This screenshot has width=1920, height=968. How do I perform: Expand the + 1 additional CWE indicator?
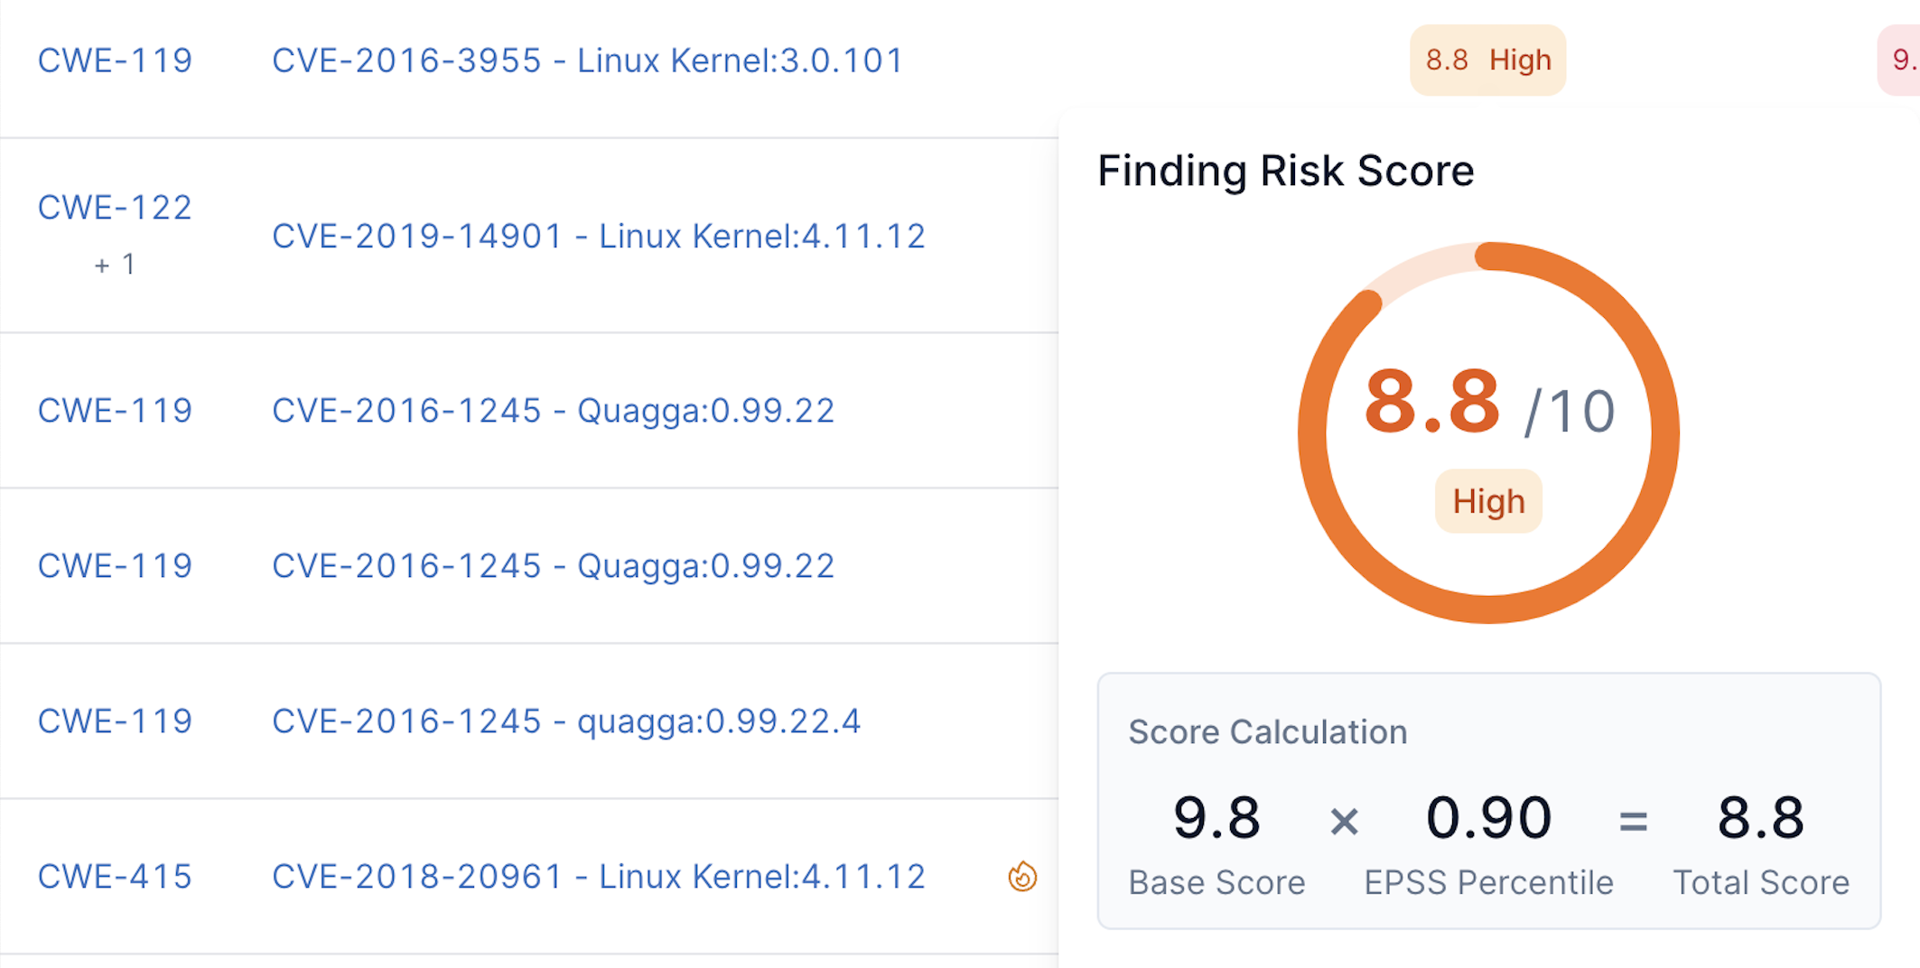tap(115, 265)
